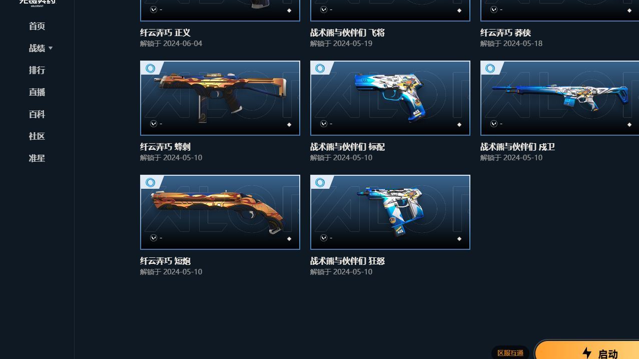The image size is (639, 359).
Task: Click the Valorant points icon on 蜂刺 card
Action: click(154, 124)
